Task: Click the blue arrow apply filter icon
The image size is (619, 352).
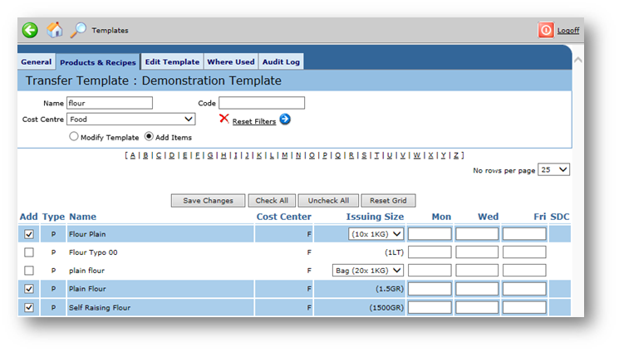Action: (285, 120)
